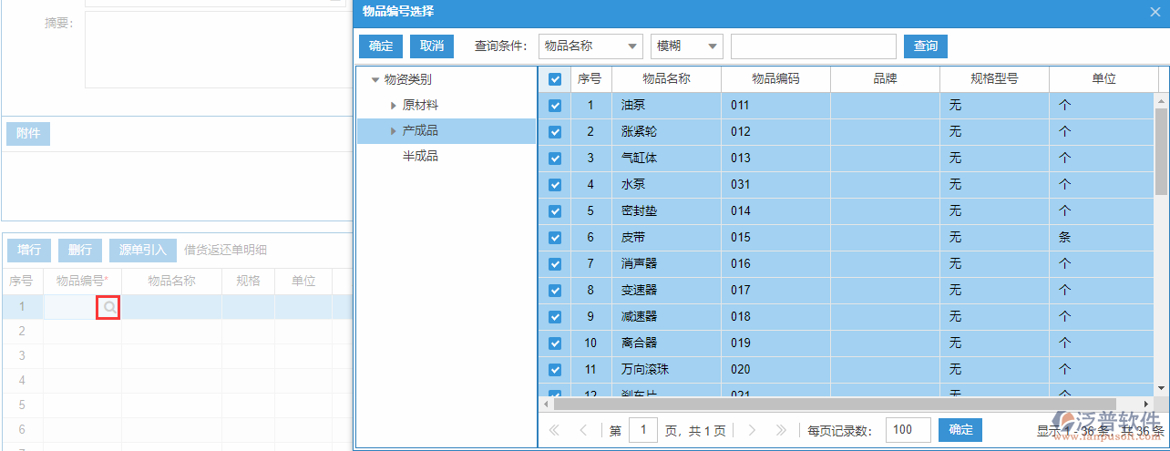Click 源单引入 button
This screenshot has width=1170, height=451.
[143, 251]
